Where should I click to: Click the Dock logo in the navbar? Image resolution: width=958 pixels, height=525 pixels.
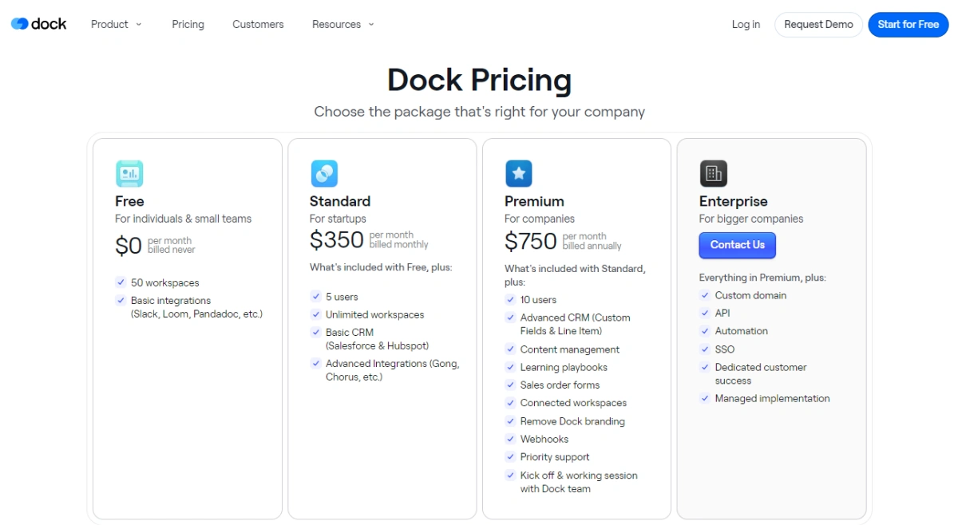tap(38, 23)
